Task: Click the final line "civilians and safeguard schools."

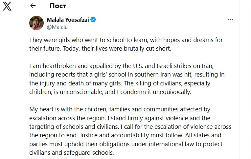Action: (x=72, y=152)
